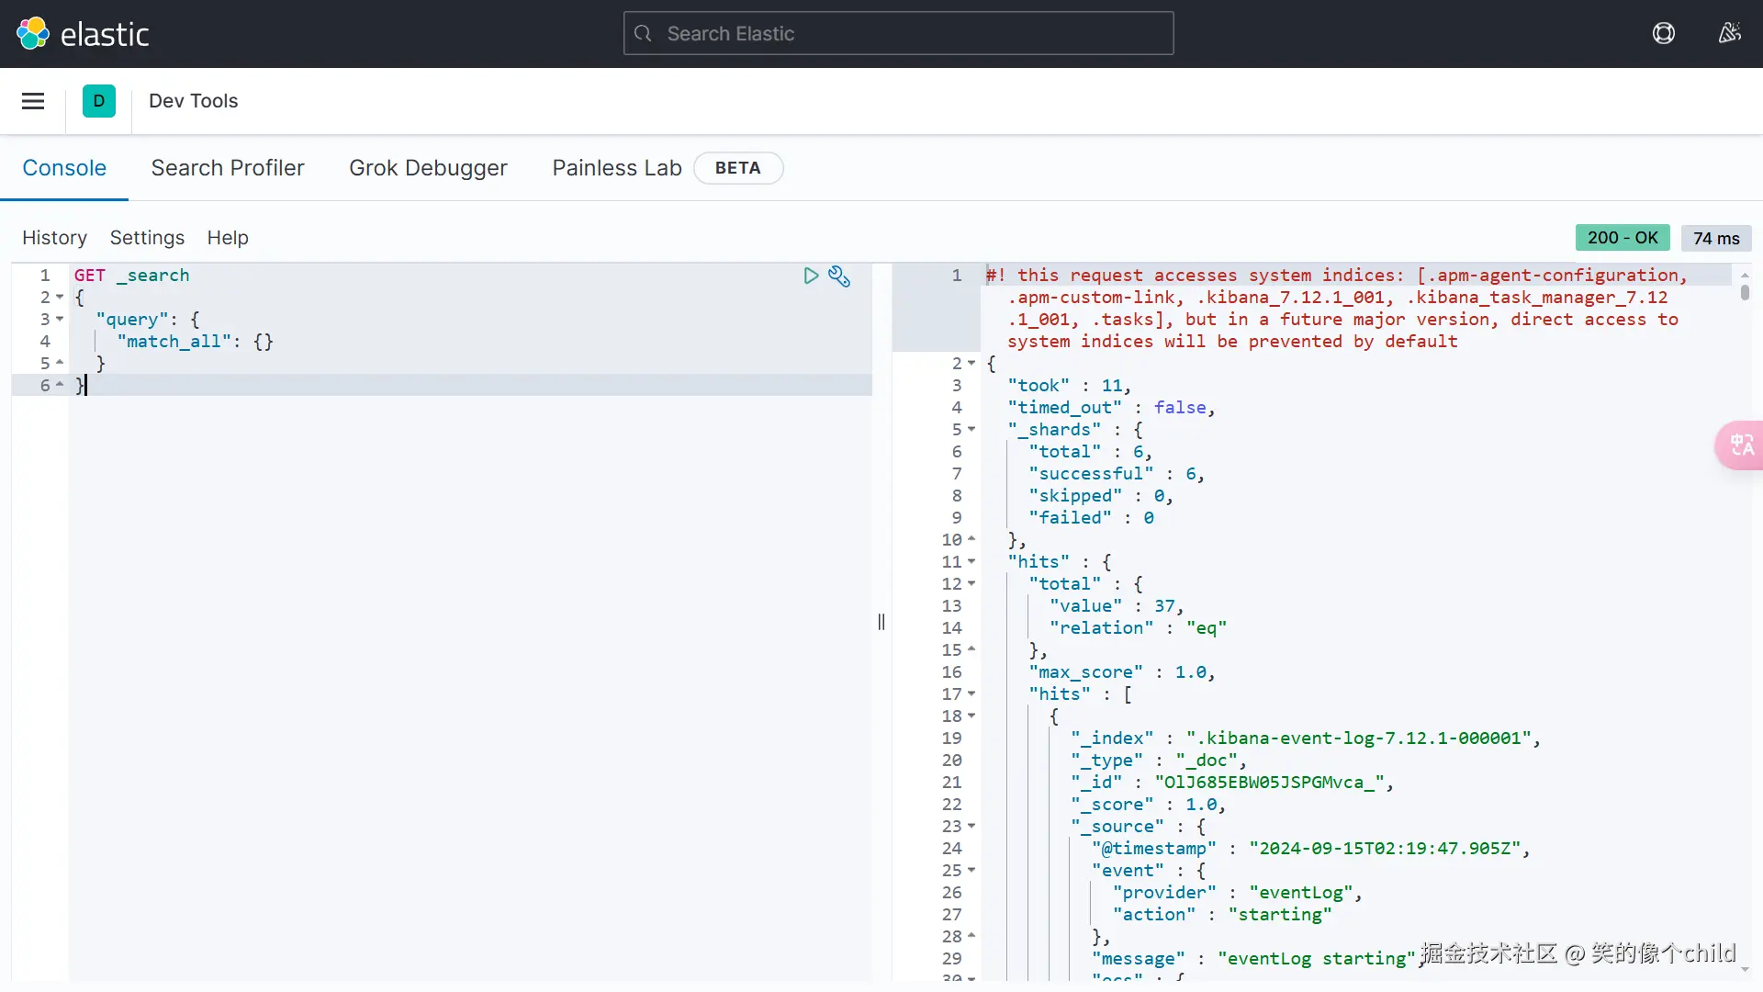Click the "total" : 6 shards line
Screen dimensions: 1763x992
[x=1091, y=452]
